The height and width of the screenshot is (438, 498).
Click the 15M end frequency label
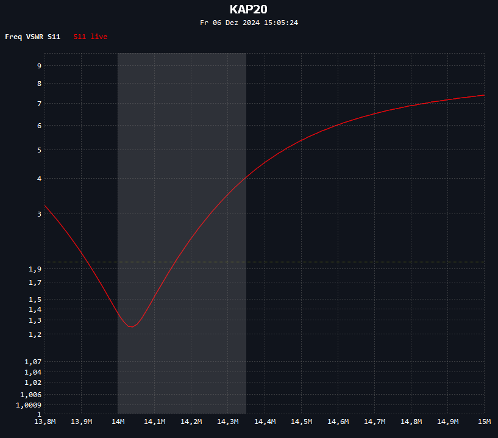tap(484, 422)
